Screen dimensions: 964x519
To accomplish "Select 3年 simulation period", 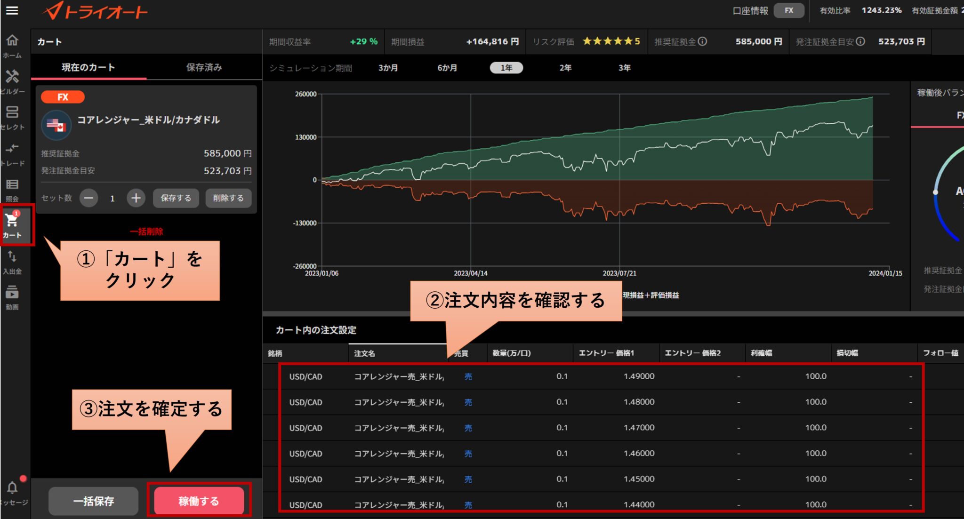I will click(x=625, y=68).
